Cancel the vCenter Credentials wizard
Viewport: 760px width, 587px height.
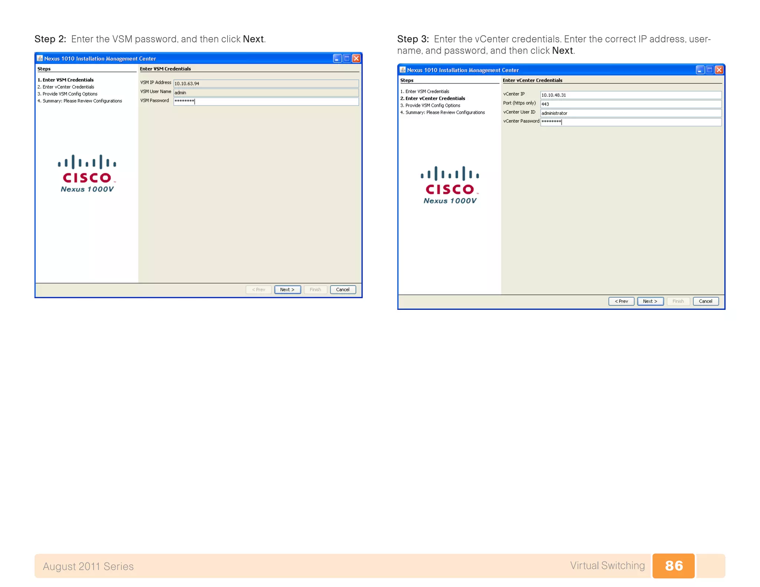705,301
